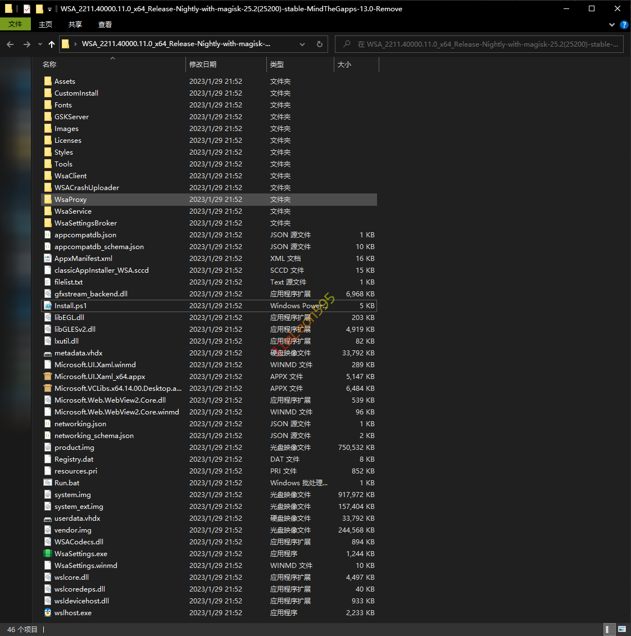
Task: Select the Microsoft.UI.Xaml_x64.appx package icon
Action: pos(48,377)
